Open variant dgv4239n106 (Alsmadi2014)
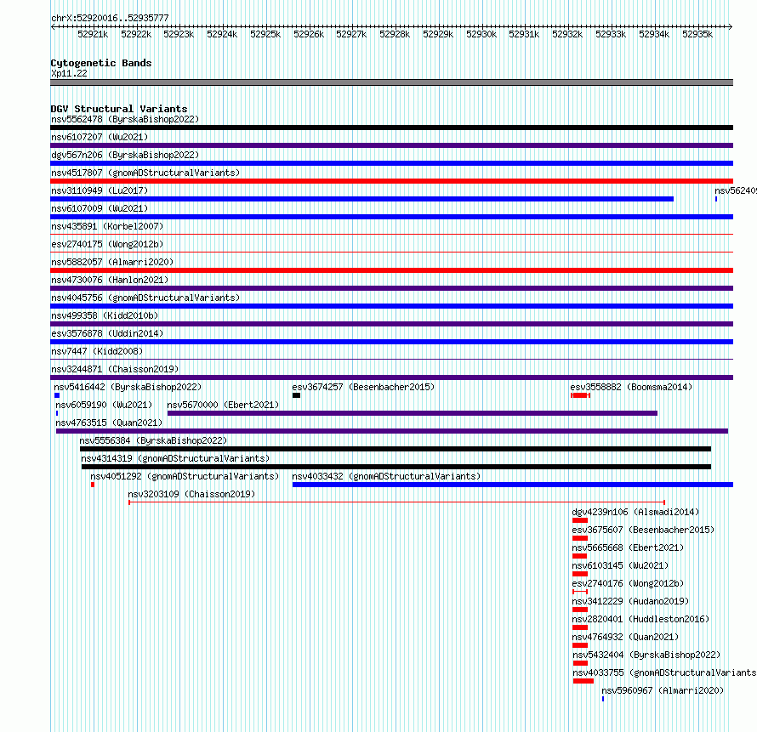Screen dimensions: 757x732 point(635,512)
